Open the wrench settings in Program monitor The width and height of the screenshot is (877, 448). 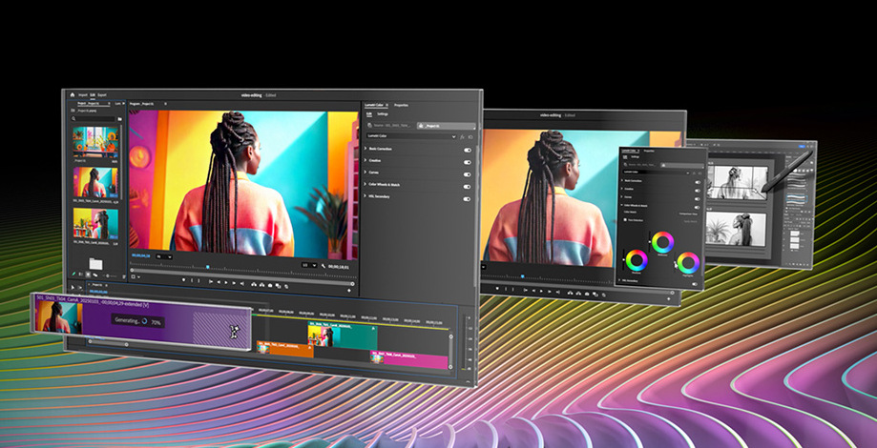(x=324, y=266)
